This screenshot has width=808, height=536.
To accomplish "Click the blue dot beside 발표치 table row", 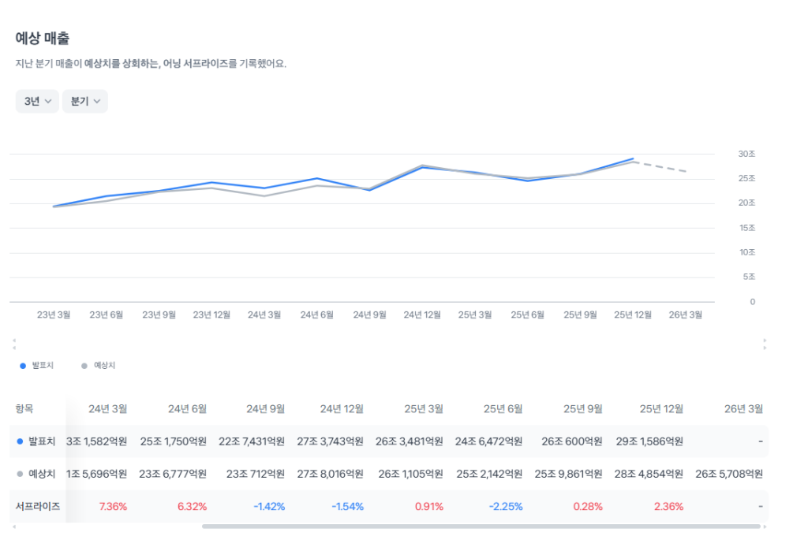I will pos(21,441).
